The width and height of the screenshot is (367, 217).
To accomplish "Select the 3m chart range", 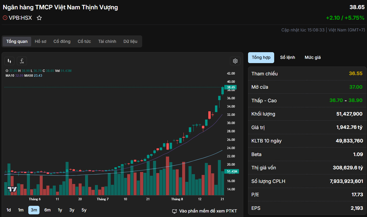I will [x=34, y=210].
